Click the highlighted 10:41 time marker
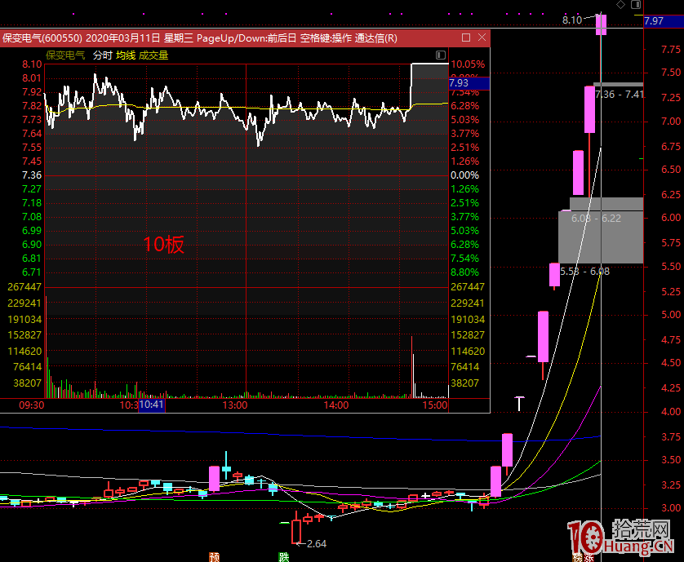The height and width of the screenshot is (562, 684). point(151,405)
